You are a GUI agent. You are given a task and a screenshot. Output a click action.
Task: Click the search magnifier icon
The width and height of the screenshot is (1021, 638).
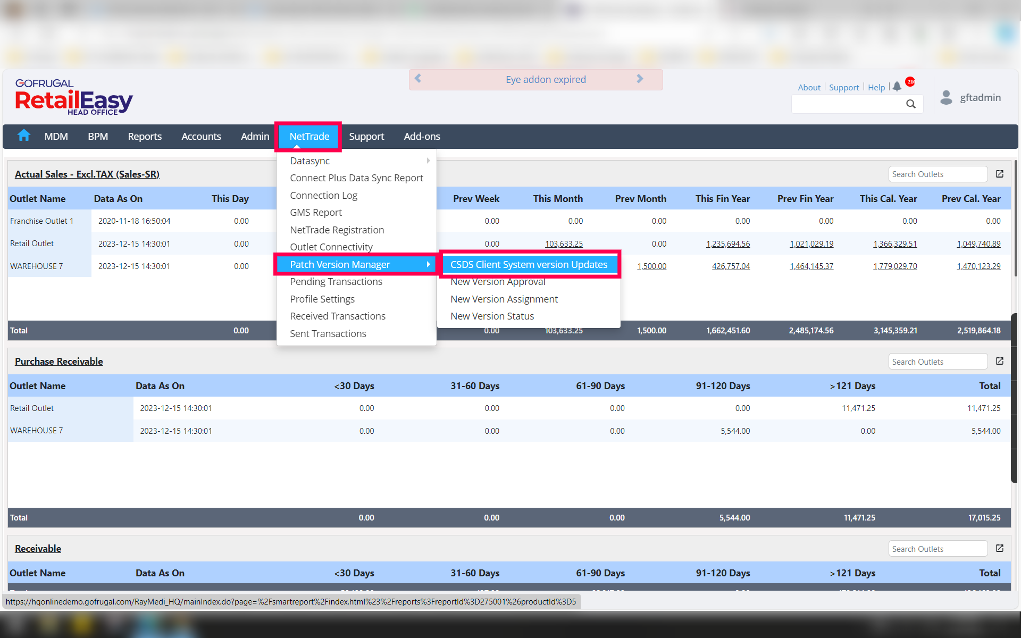(911, 104)
